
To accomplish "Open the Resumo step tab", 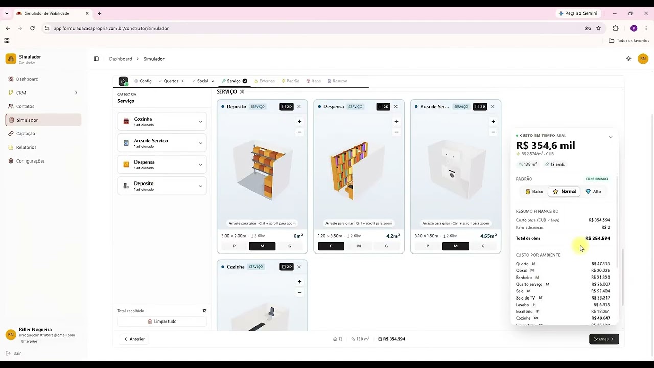I will pos(337,81).
